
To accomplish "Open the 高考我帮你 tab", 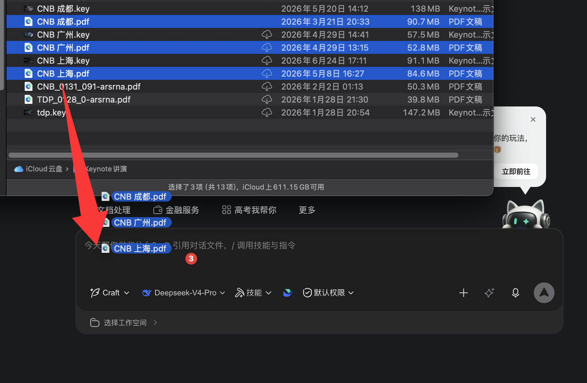I will 249,210.
